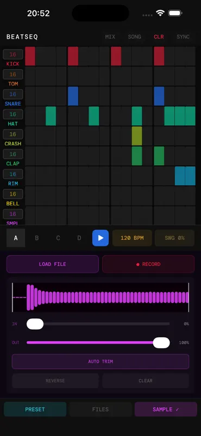Select the CLAP track label
This screenshot has height=436, width=201.
(x=12, y=164)
